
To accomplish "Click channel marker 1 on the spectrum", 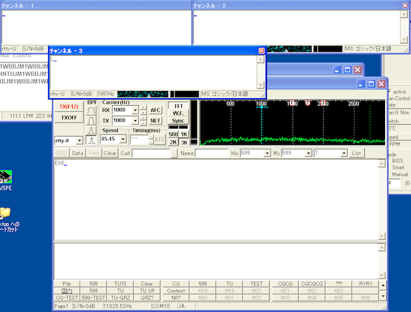I will pos(292,103).
